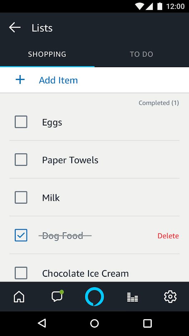The height and width of the screenshot is (336, 189).
Task: Tap Android recent apps square
Action: point(148,323)
